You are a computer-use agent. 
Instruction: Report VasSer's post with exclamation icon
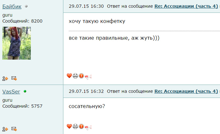click(x=81, y=126)
